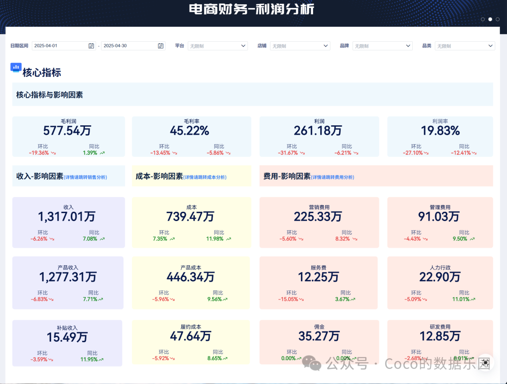Open the end date calendar icon
The width and height of the screenshot is (507, 384).
click(x=161, y=46)
